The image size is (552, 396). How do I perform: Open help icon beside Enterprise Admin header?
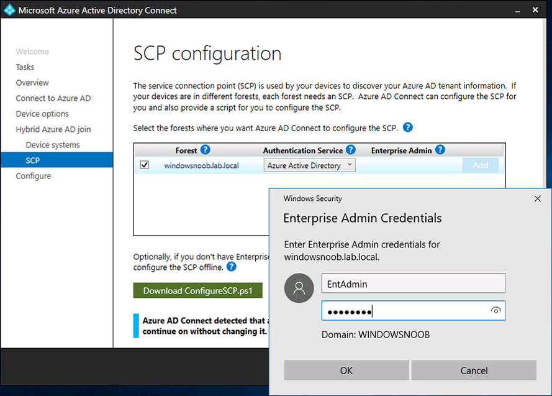coord(440,150)
